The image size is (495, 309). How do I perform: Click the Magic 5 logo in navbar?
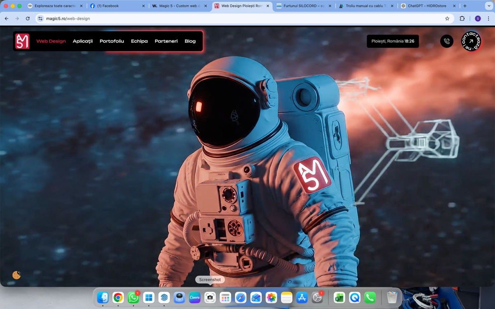point(22,41)
